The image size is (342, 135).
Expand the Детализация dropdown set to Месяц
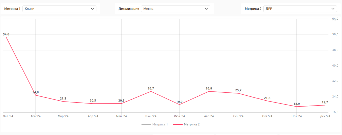pyautogui.click(x=175, y=9)
